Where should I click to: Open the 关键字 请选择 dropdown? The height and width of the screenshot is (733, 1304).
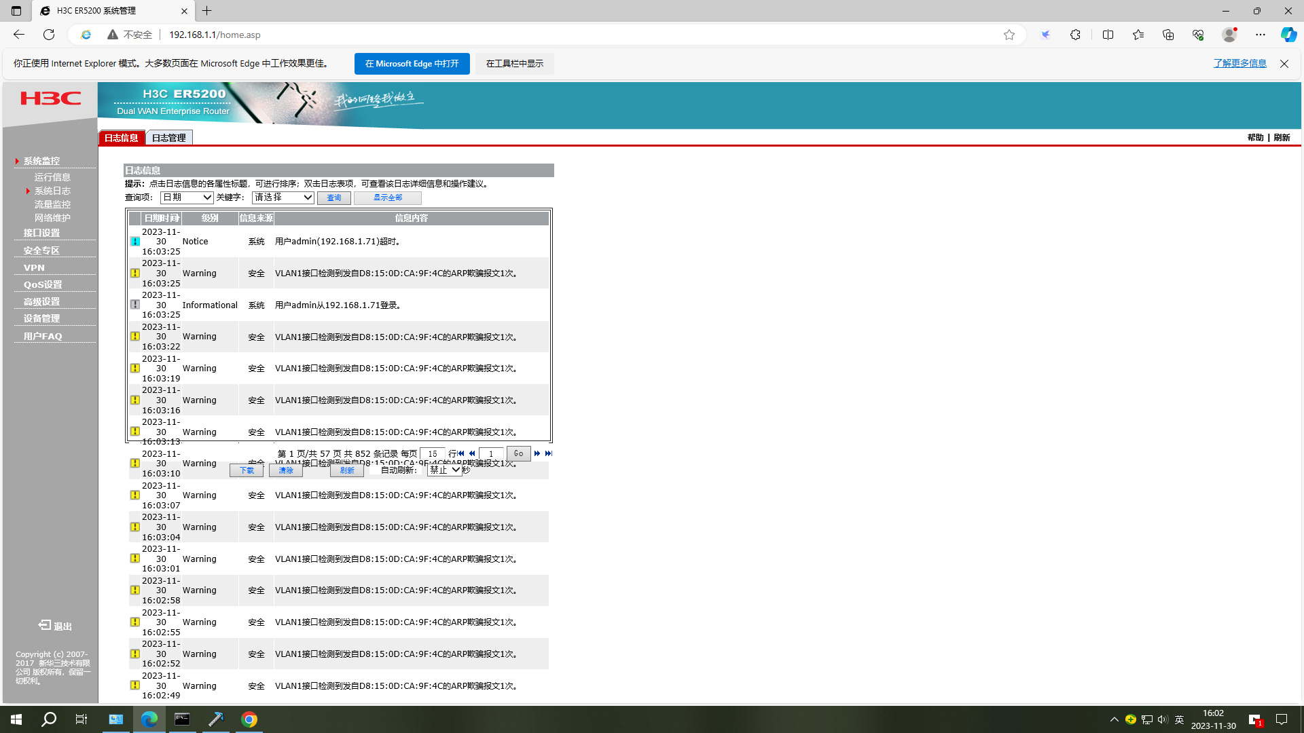tap(283, 198)
